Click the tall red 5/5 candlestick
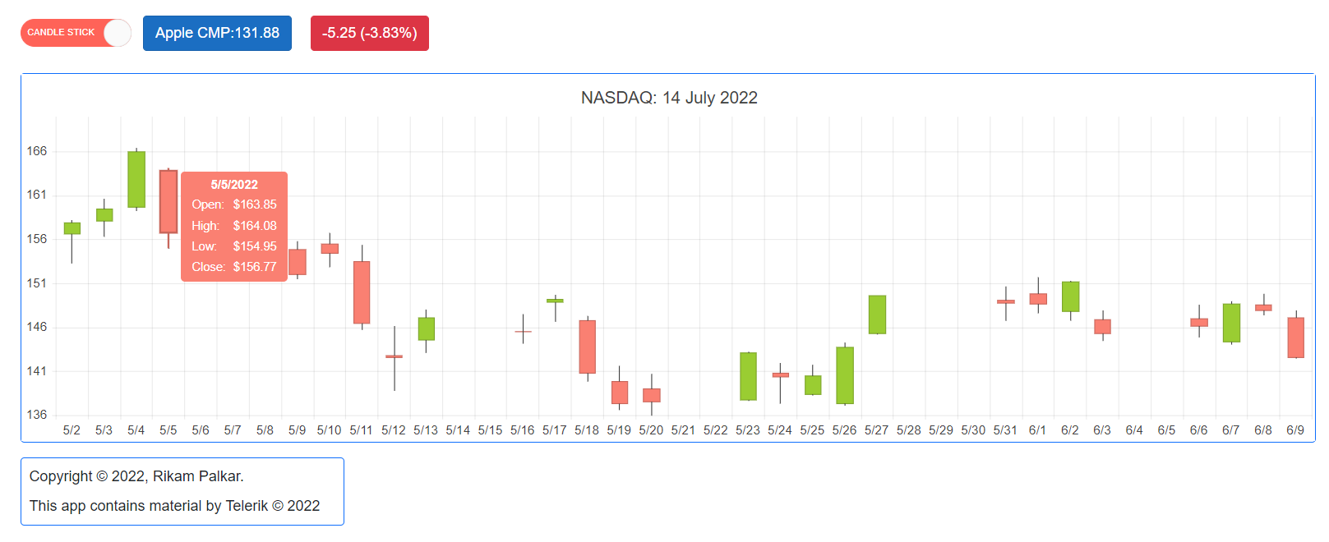Image resolution: width=1329 pixels, height=542 pixels. point(168,201)
